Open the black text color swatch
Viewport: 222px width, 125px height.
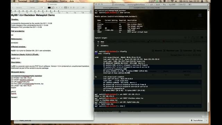(49, 8)
